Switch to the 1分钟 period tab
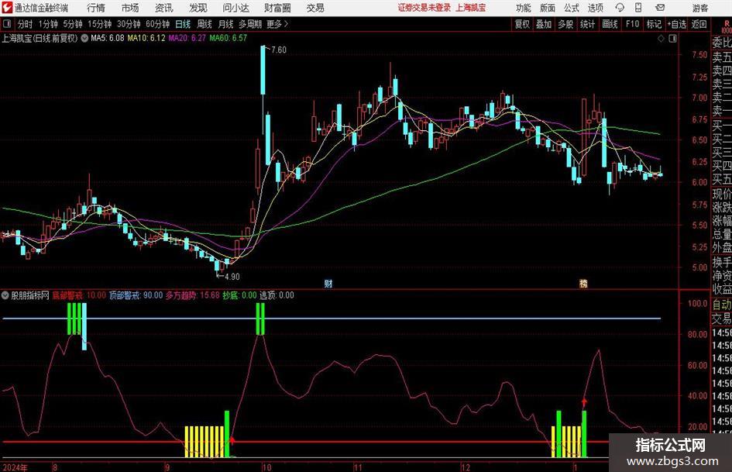Image resolution: width=732 pixels, height=472 pixels. tap(48, 24)
